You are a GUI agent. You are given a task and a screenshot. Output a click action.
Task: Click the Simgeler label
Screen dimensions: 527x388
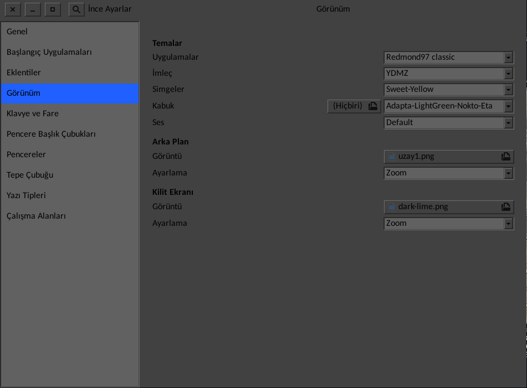pos(168,89)
